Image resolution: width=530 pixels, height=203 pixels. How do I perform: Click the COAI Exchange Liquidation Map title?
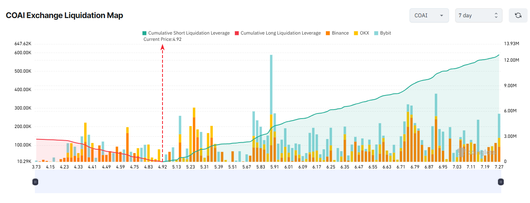point(65,16)
